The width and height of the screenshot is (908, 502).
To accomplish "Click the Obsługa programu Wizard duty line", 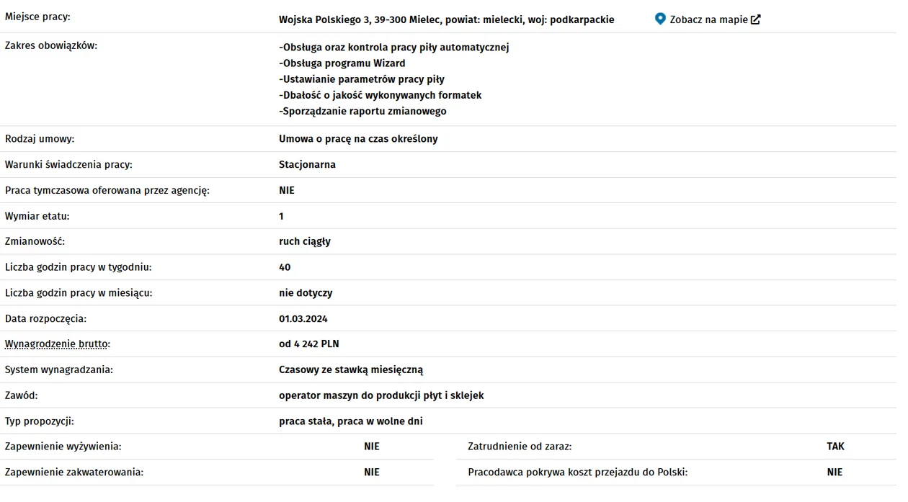I will point(342,63).
